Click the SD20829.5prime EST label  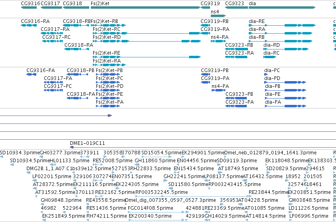[286, 169]
